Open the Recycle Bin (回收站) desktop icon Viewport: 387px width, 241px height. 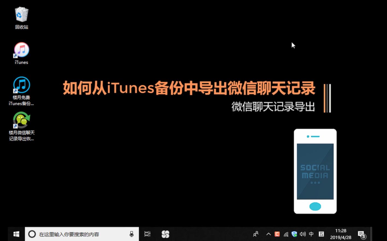pyautogui.click(x=22, y=18)
